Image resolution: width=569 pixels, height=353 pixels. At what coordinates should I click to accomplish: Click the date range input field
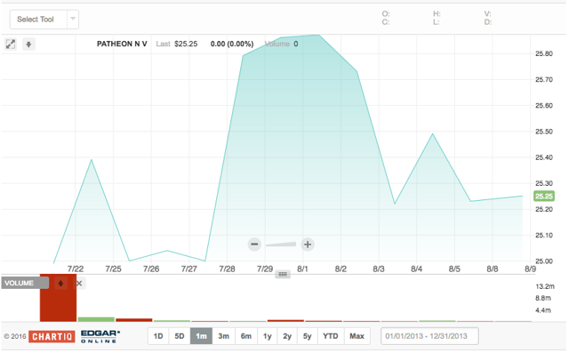coord(429,336)
